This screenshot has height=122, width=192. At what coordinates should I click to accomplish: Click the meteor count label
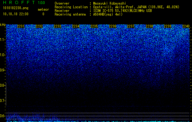tap(43, 9)
